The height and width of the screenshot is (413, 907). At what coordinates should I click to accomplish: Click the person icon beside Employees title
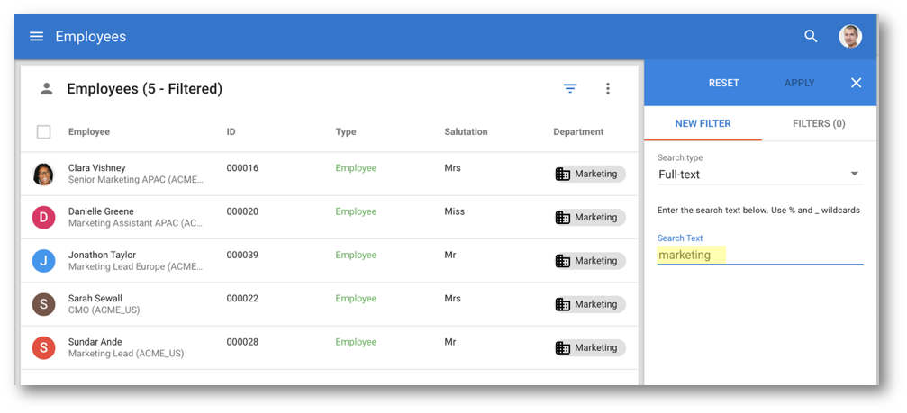pyautogui.click(x=46, y=88)
